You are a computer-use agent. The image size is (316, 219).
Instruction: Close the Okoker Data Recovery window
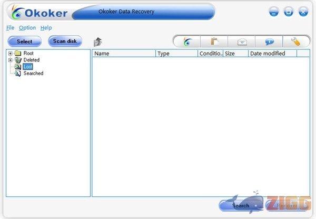[x=303, y=12]
